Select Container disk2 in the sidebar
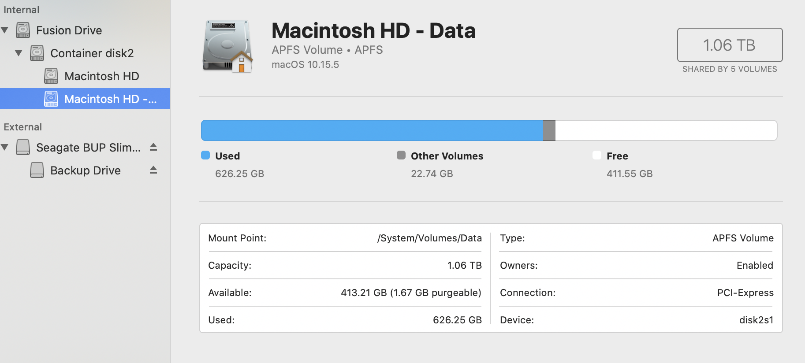 92,53
